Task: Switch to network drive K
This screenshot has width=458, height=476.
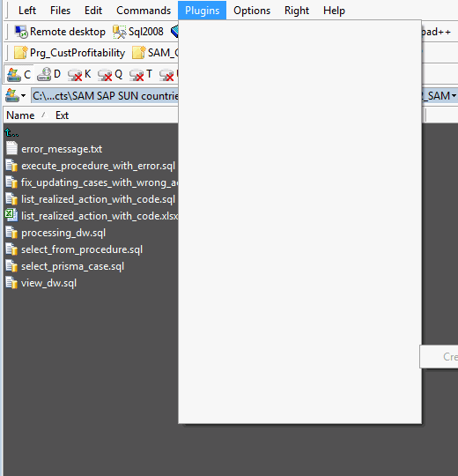Action: (79, 74)
